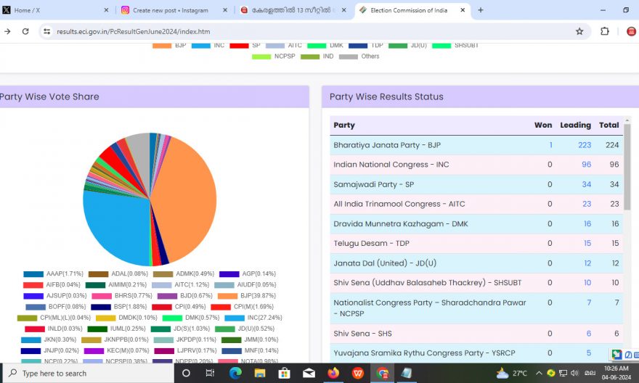The image size is (639, 383).
Task: Click NCPSP Leading count 7 link
Action: (589, 302)
